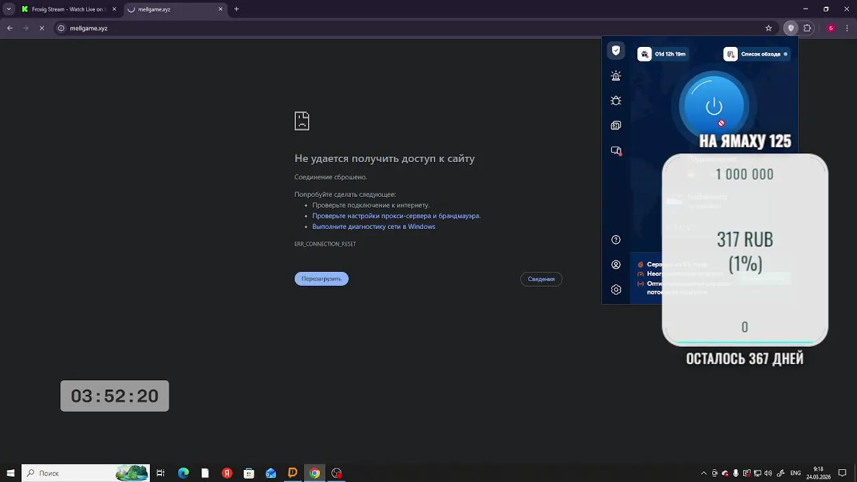Click the mellgame.xyz address bar
The image size is (857, 482).
tap(415, 28)
